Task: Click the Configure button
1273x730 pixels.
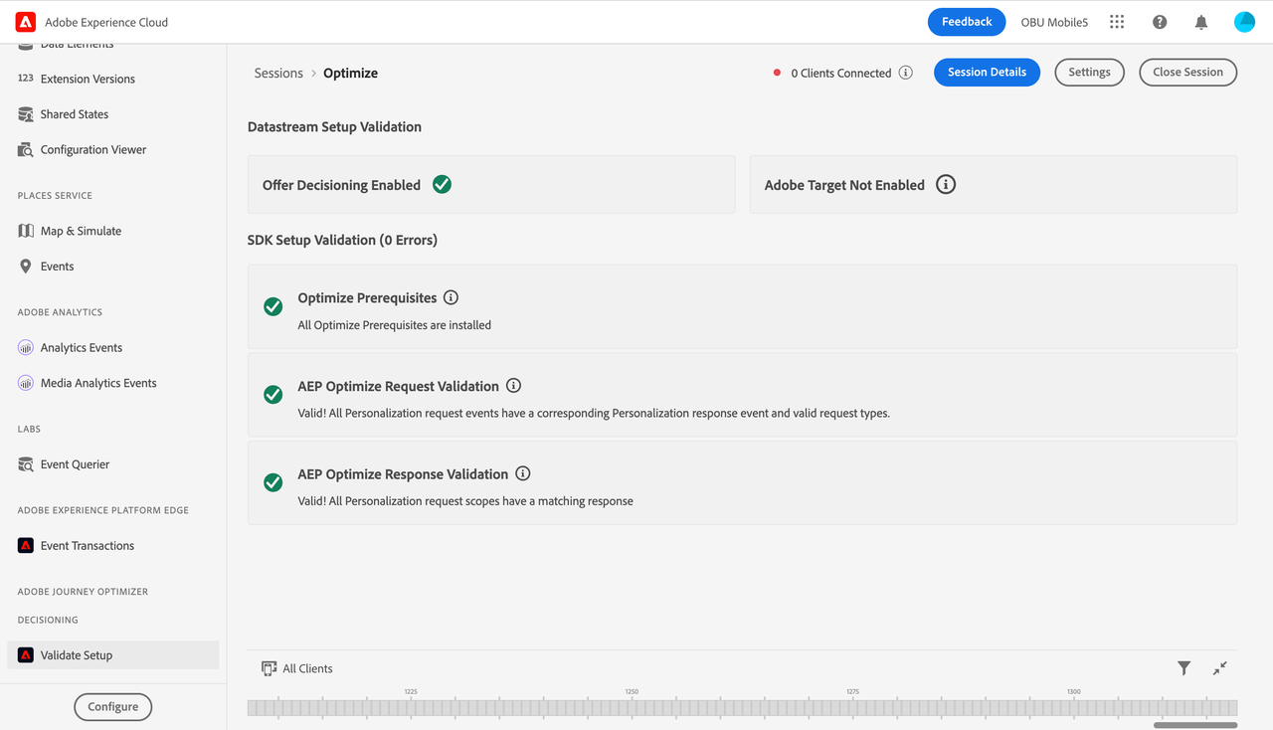Action: [112, 706]
